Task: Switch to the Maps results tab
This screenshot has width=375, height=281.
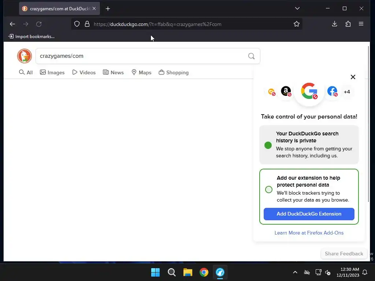Action: pos(142,72)
